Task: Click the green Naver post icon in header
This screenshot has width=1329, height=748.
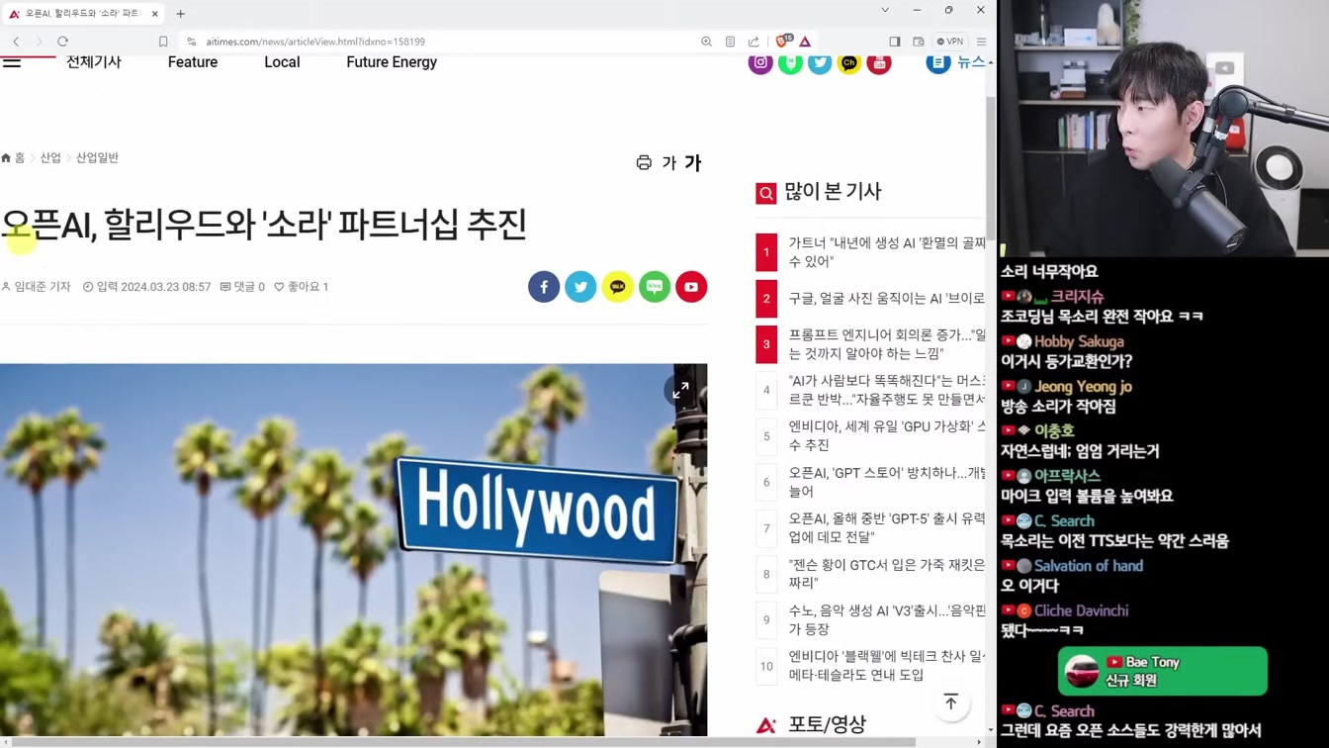Action: [x=790, y=62]
